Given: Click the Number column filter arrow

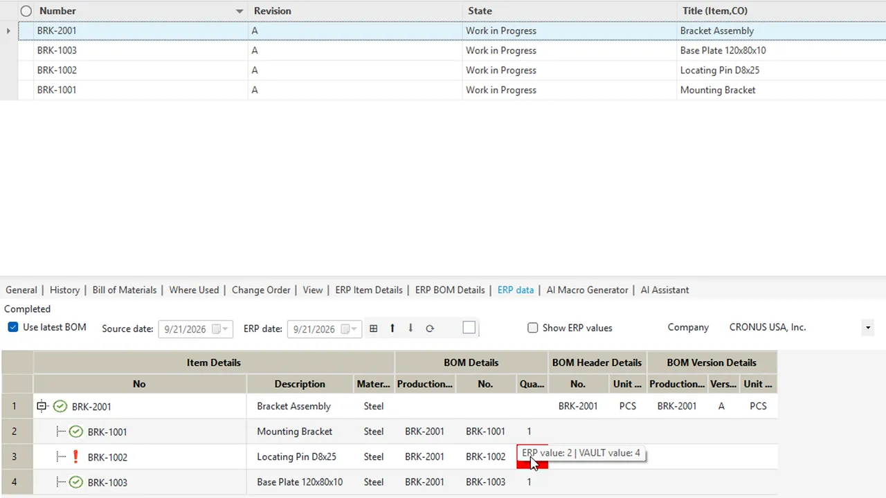Looking at the screenshot, I should (239, 11).
